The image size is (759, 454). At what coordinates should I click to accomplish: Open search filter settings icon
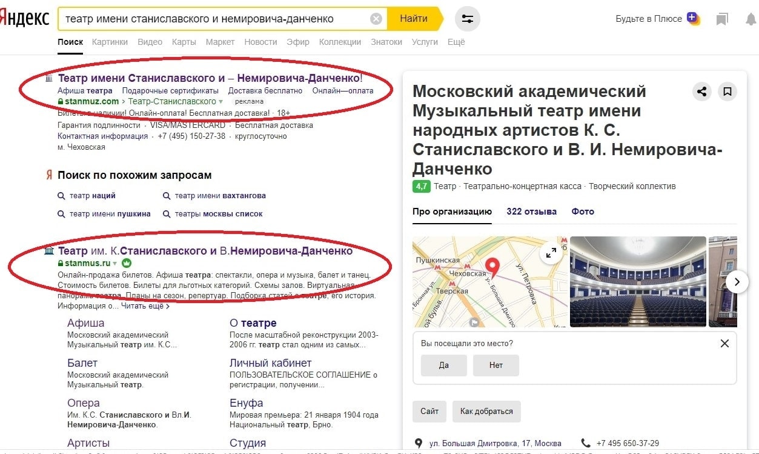467,19
